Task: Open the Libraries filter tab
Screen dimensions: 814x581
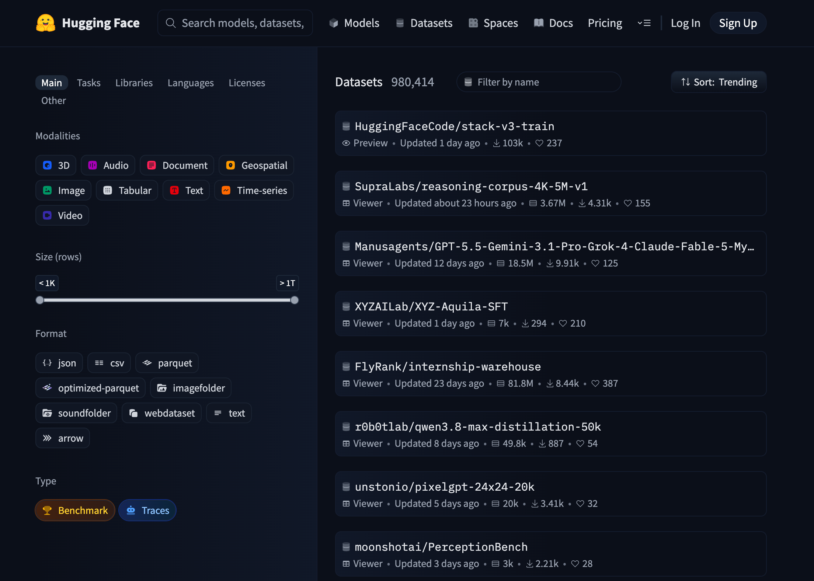Action: tap(134, 83)
